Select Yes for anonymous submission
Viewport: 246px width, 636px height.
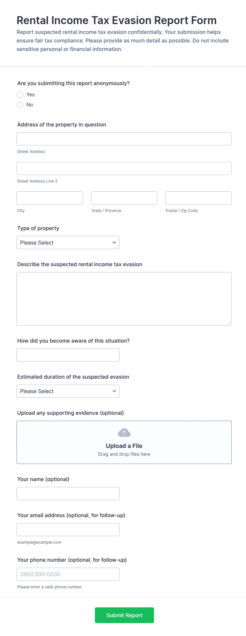click(x=20, y=94)
